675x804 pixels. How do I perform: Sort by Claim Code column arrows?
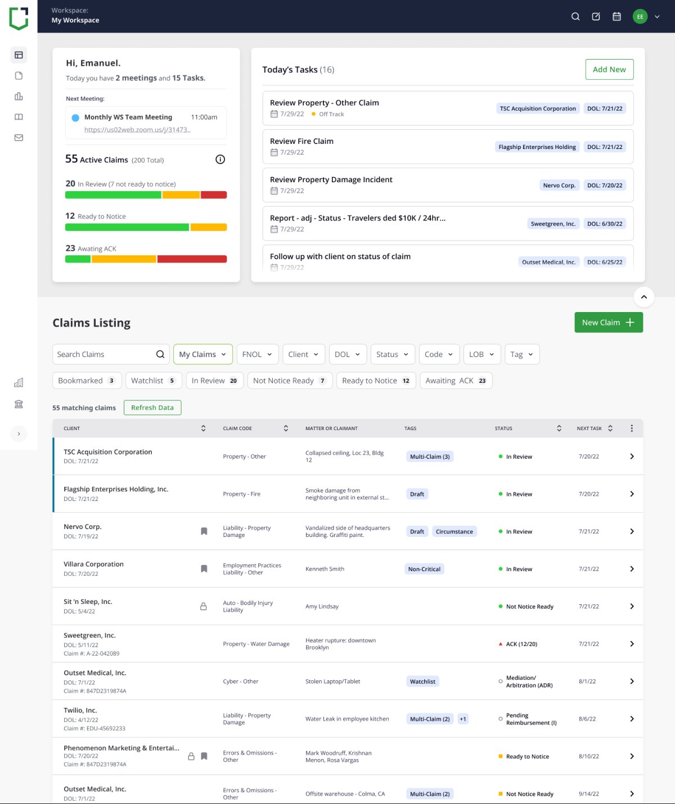click(286, 428)
